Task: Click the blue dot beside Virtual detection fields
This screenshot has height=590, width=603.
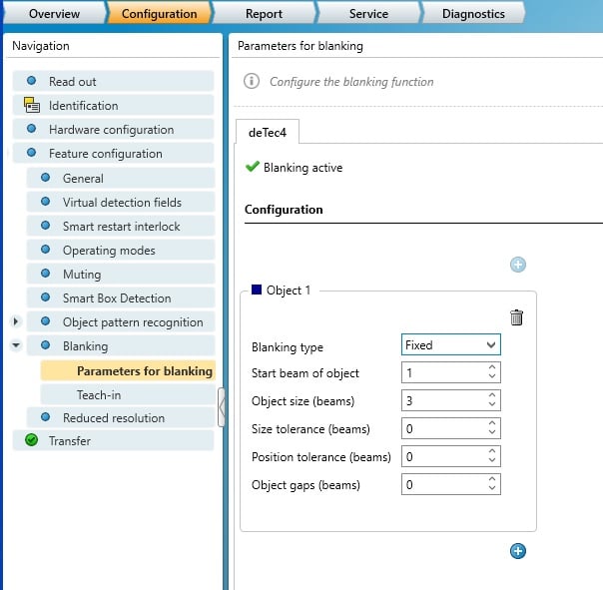Action: pos(45,201)
